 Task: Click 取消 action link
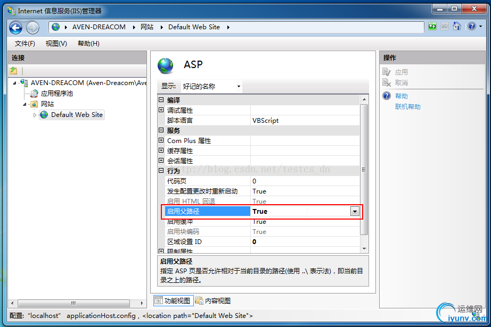[401, 83]
